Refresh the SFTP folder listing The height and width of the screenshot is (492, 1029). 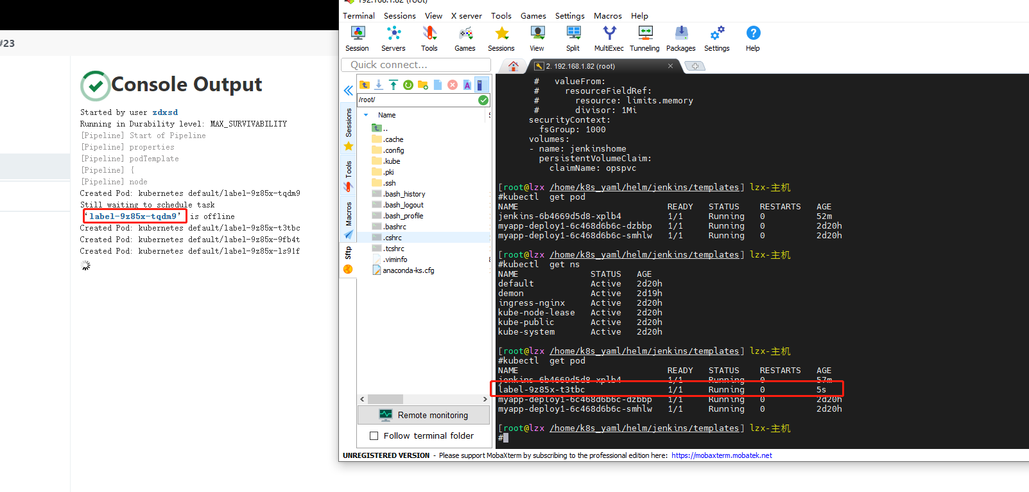(x=408, y=85)
